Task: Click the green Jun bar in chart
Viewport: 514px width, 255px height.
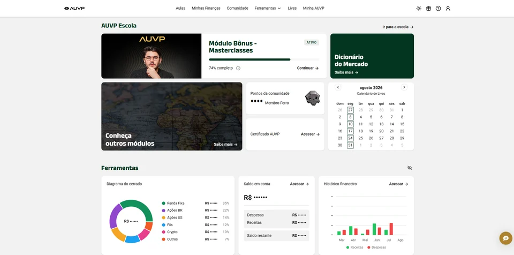Action: point(374,229)
